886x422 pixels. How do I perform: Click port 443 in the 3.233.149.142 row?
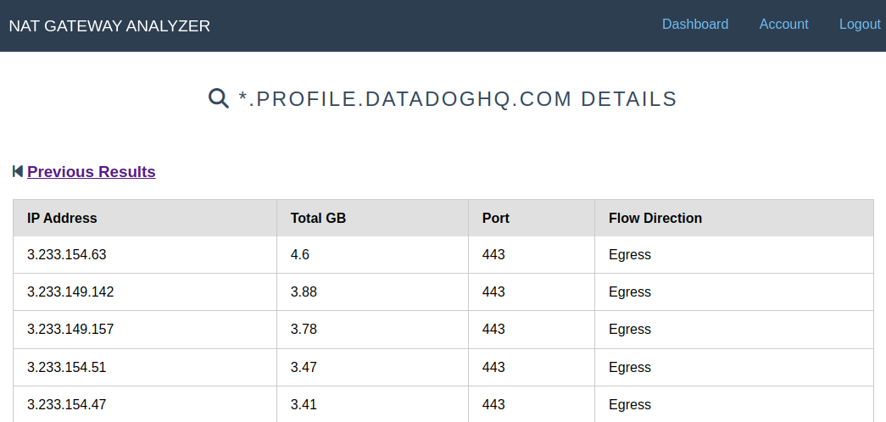point(493,292)
